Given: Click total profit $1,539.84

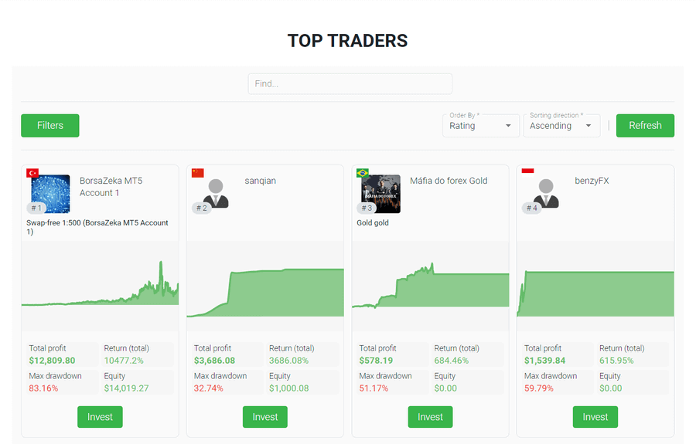Looking at the screenshot, I should click(x=544, y=361).
